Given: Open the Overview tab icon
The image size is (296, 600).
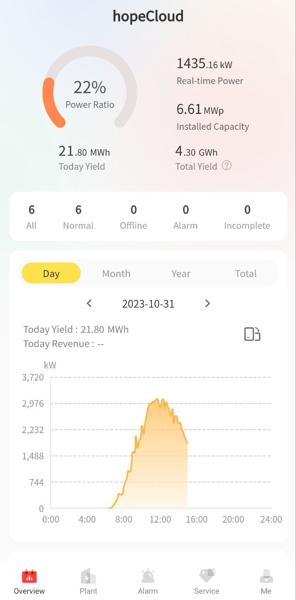Looking at the screenshot, I should tap(29, 576).
